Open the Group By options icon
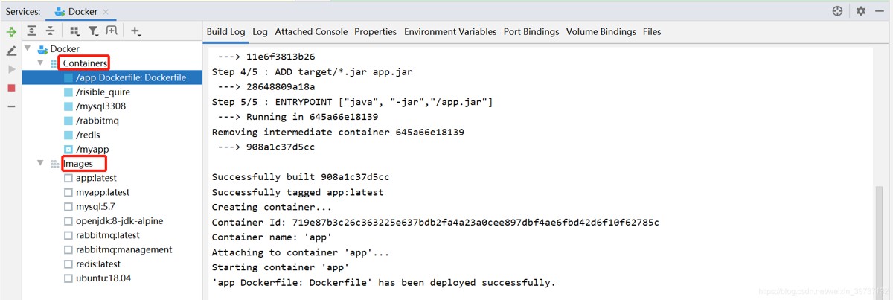The height and width of the screenshot is (300, 893). coord(74,31)
